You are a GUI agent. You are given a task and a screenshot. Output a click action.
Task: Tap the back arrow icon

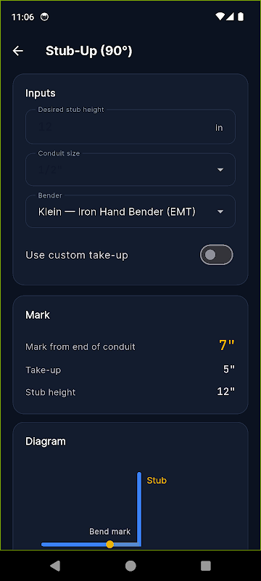[x=17, y=51]
